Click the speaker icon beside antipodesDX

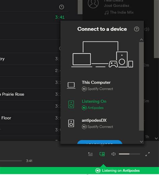pos(71,123)
